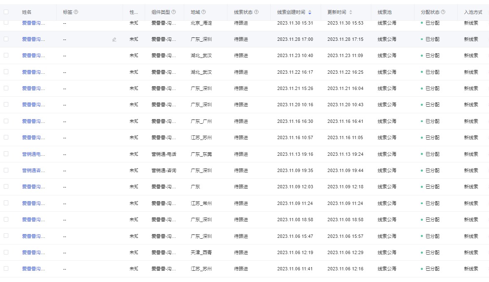Screen dimensions: 489x282
Task: Click the sort arrows on 线索创建时间 column
Action: click(309, 12)
